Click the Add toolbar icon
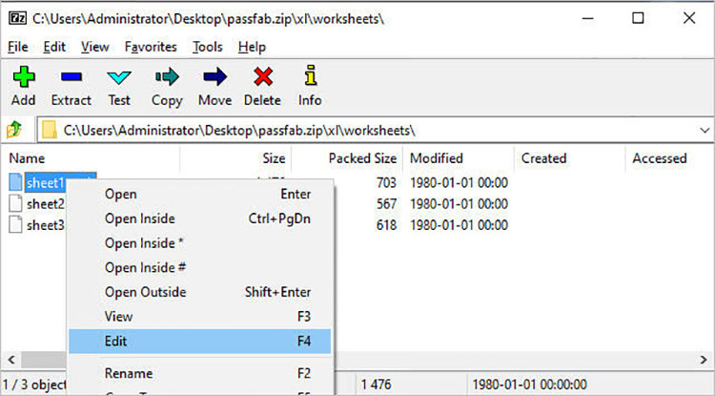The width and height of the screenshot is (715, 396). click(x=24, y=76)
